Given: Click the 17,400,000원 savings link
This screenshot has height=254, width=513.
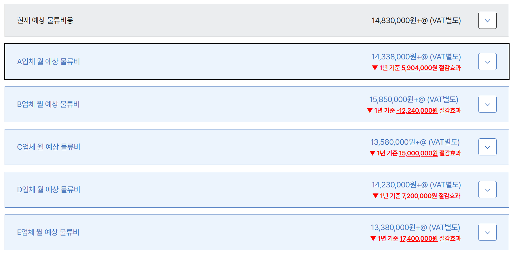Looking at the screenshot, I should pyautogui.click(x=419, y=239).
